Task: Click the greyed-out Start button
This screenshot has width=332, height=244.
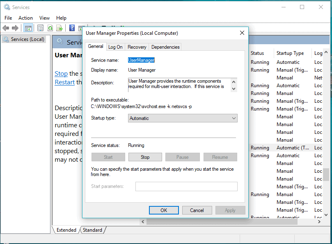Action: pyautogui.click(x=108, y=157)
